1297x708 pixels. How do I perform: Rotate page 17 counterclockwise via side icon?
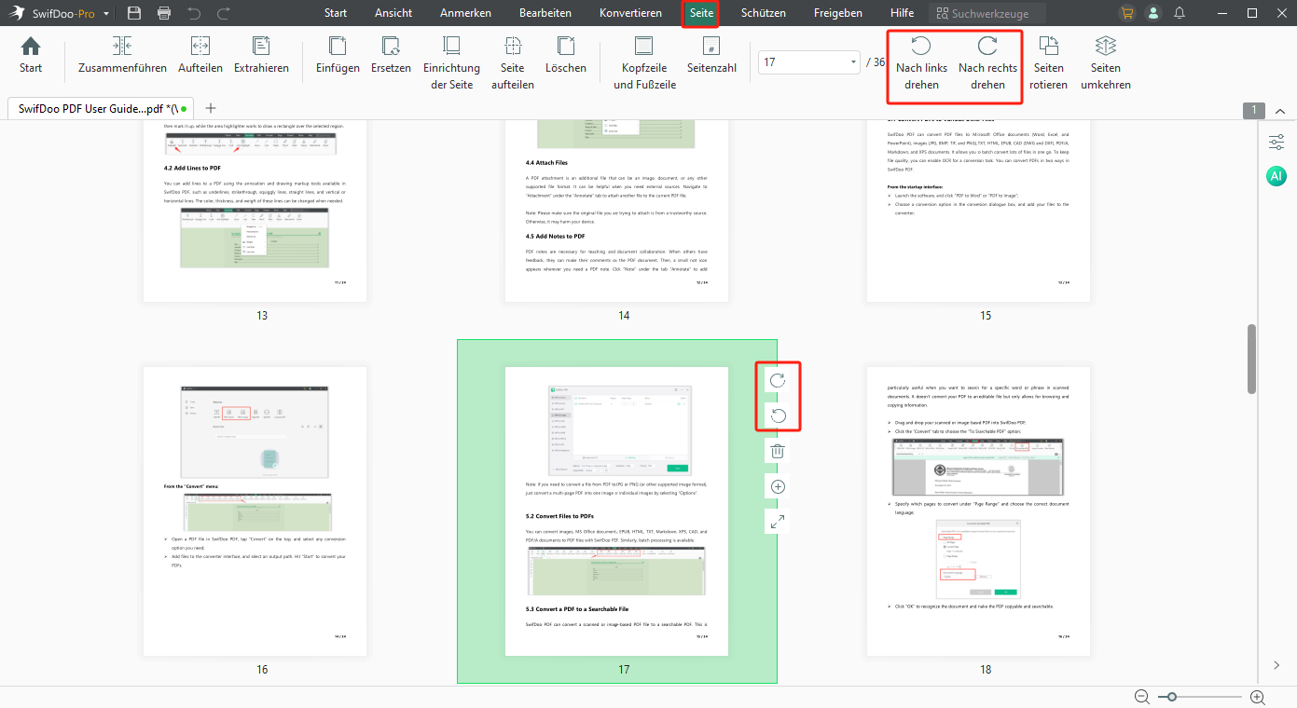[x=778, y=415]
